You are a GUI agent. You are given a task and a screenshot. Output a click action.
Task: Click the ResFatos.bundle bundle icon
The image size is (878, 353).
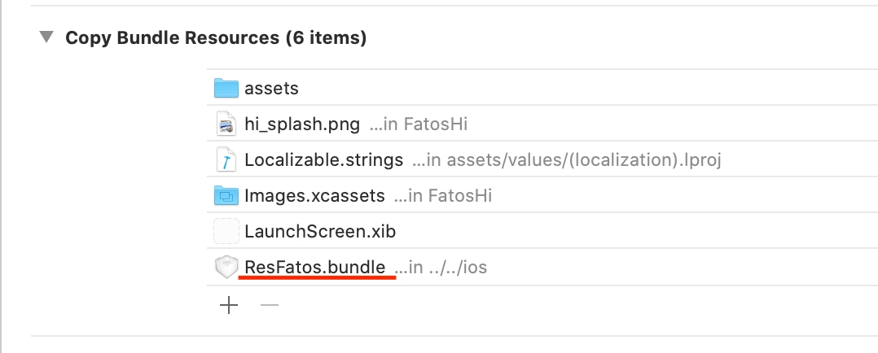(x=226, y=268)
